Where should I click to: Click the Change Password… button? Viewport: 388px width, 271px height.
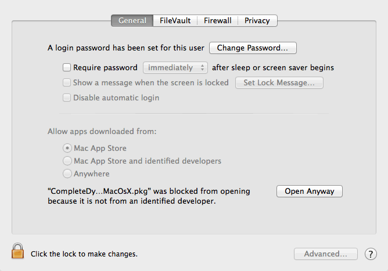253,48
